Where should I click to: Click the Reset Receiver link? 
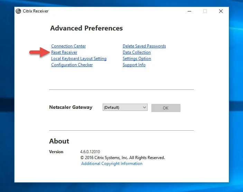[x=64, y=52]
